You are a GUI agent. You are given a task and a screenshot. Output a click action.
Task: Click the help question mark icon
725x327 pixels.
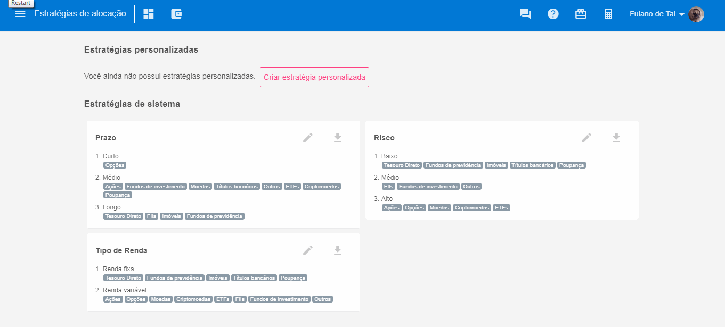(x=553, y=14)
